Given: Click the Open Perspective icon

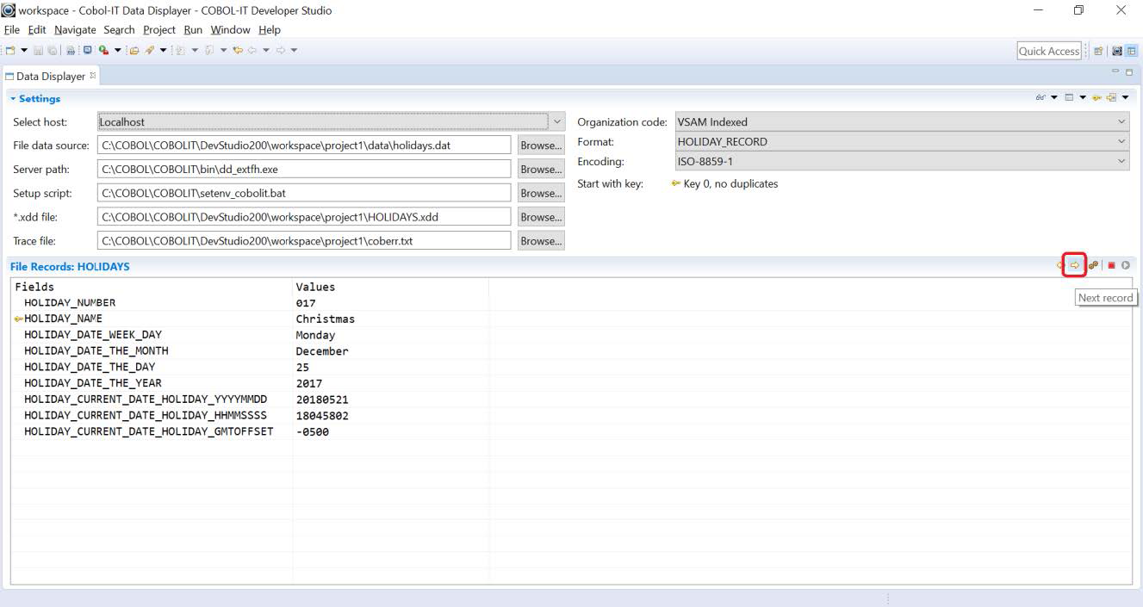Looking at the screenshot, I should pos(1099,51).
